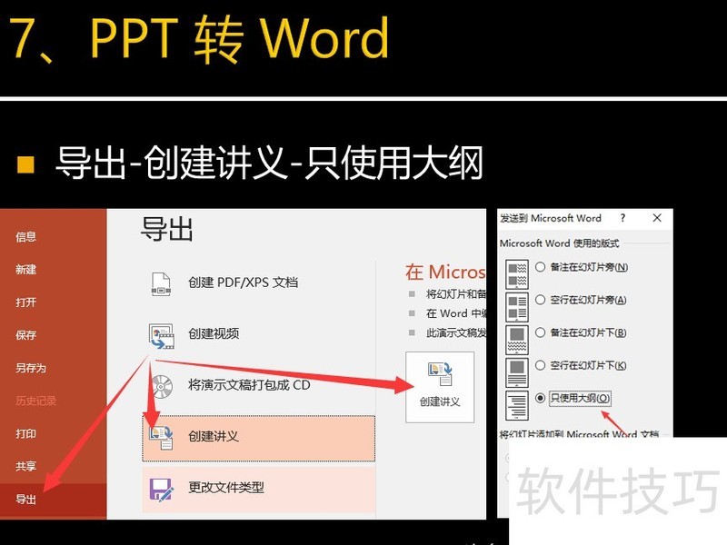Click the handouts icon in export list
This screenshot has height=545, width=727.
[x=161, y=438]
